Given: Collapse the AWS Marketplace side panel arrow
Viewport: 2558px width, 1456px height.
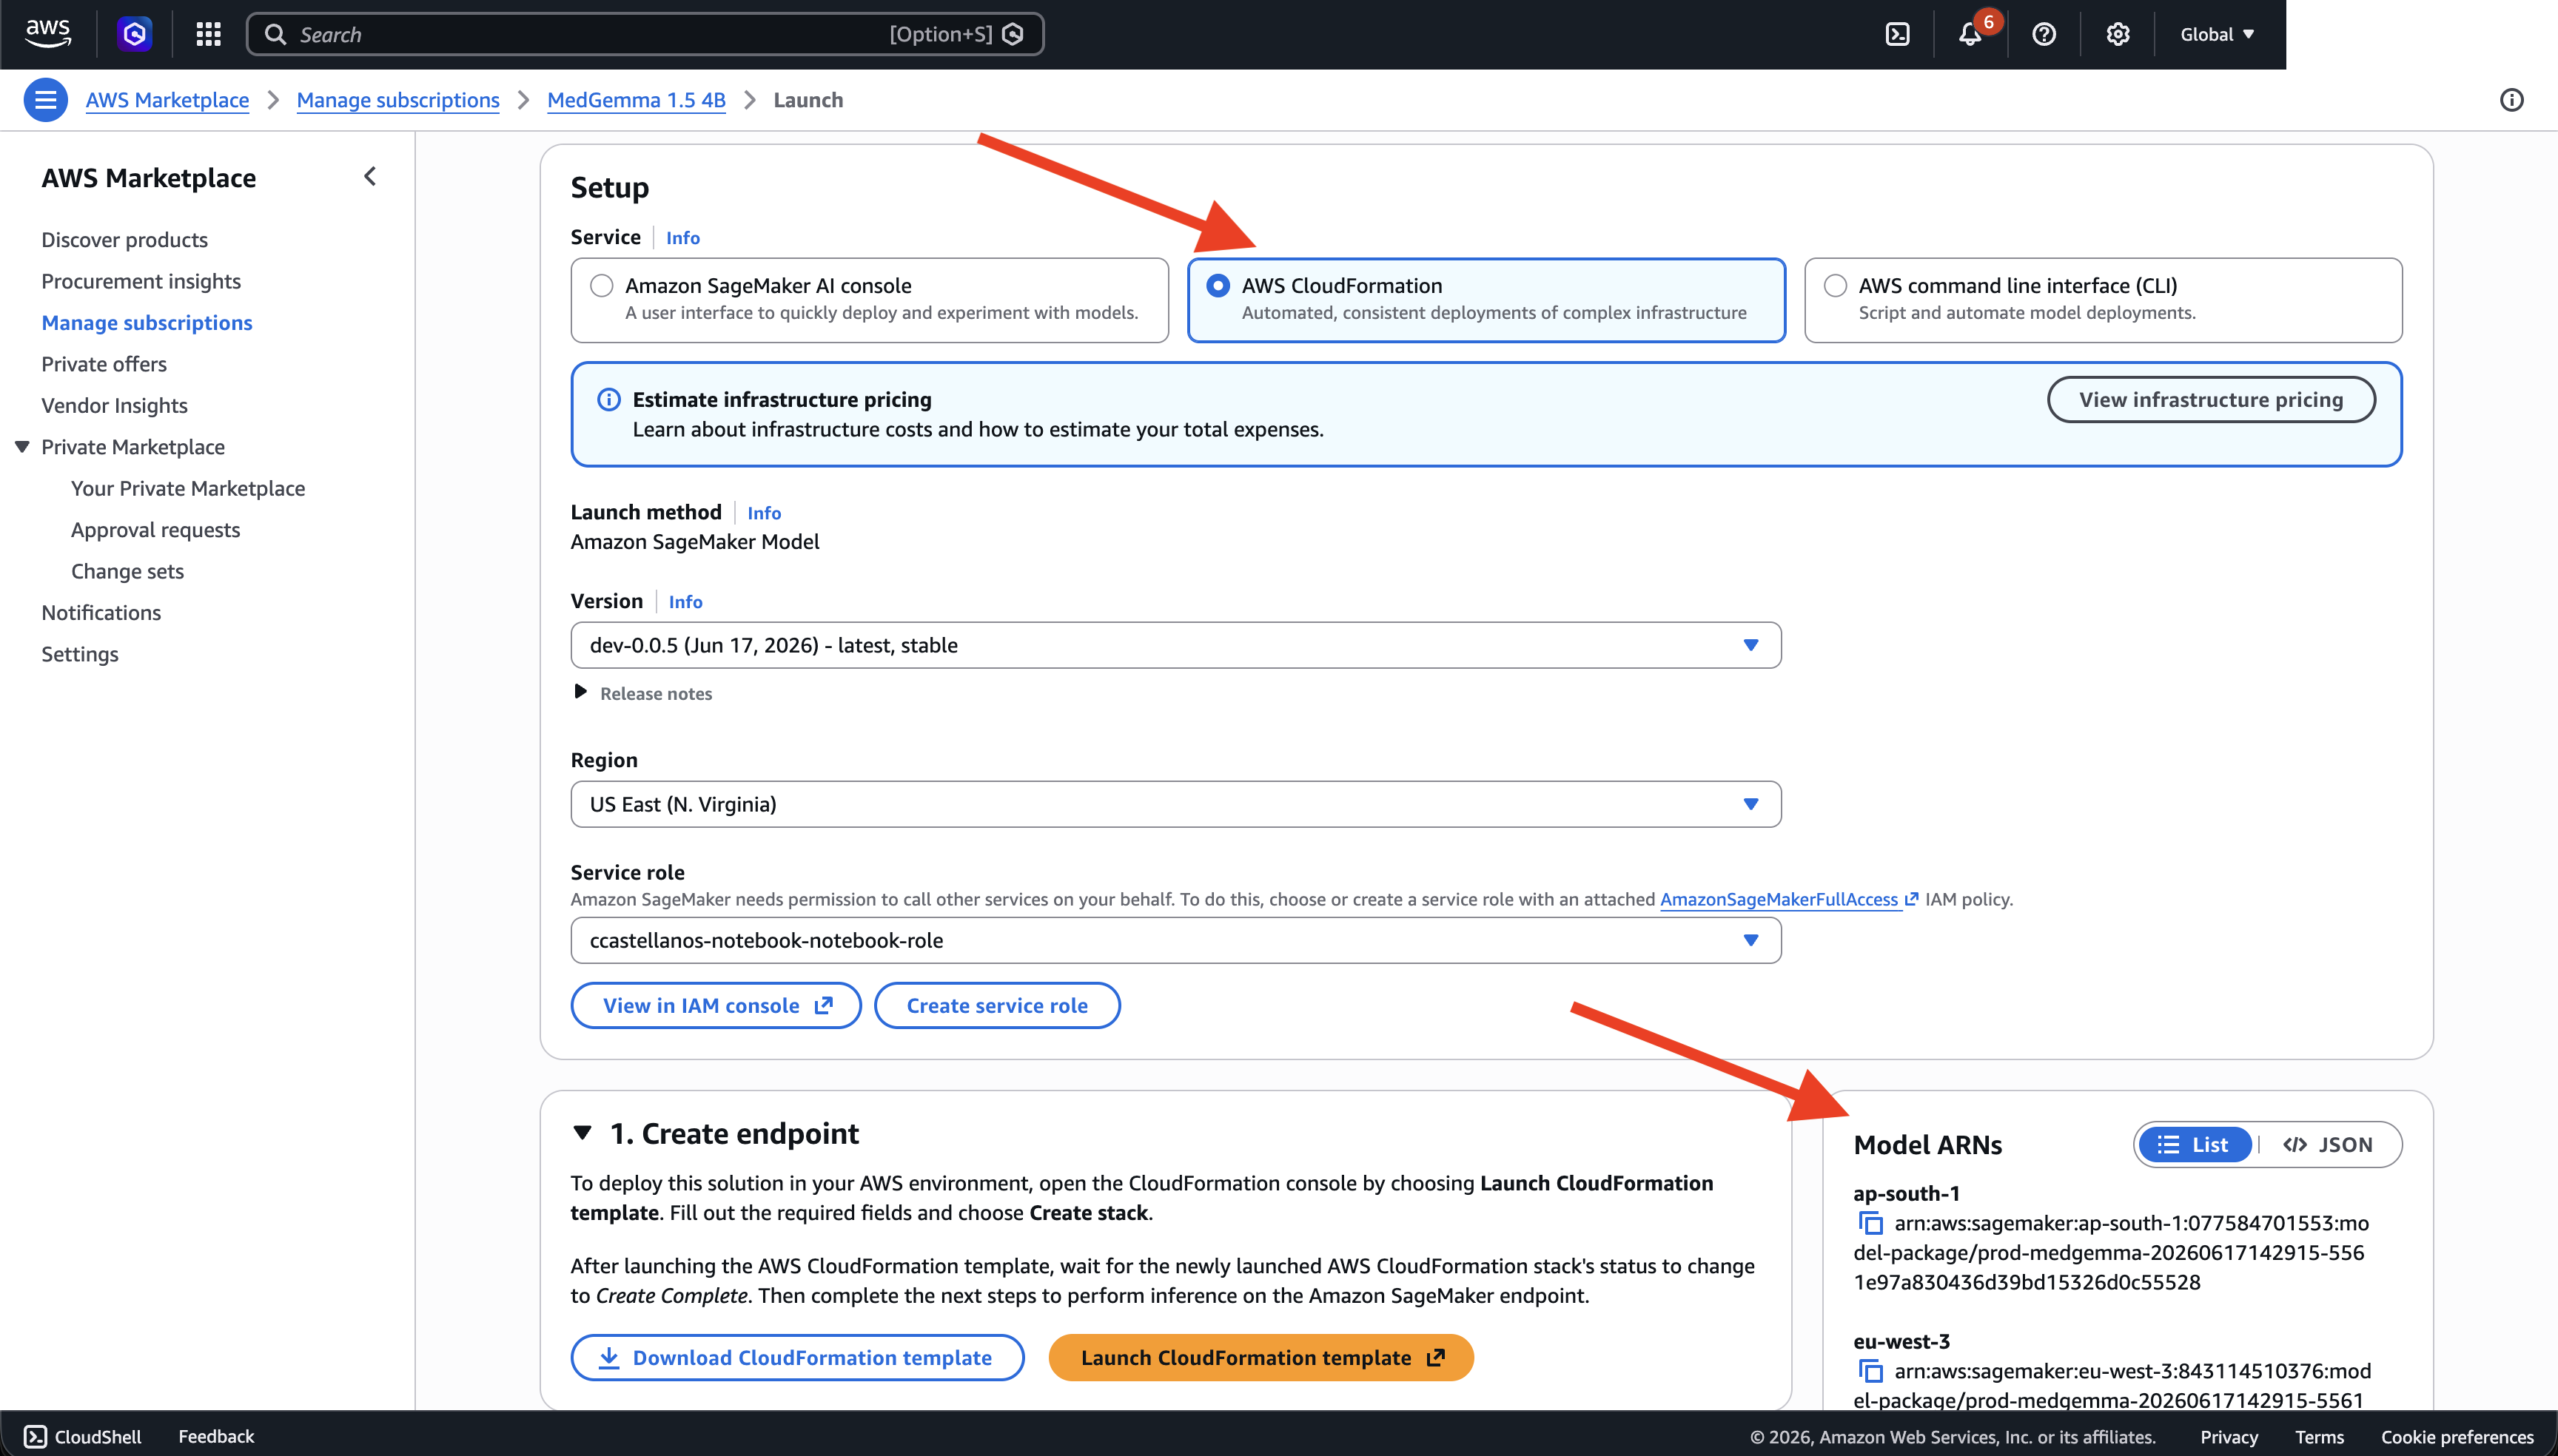Looking at the screenshot, I should click(370, 177).
